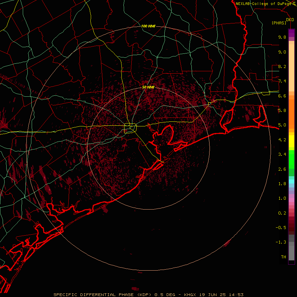Click the 7.4 value on color scale
Screen dimensions: 297x297
pyautogui.click(x=282, y=81)
